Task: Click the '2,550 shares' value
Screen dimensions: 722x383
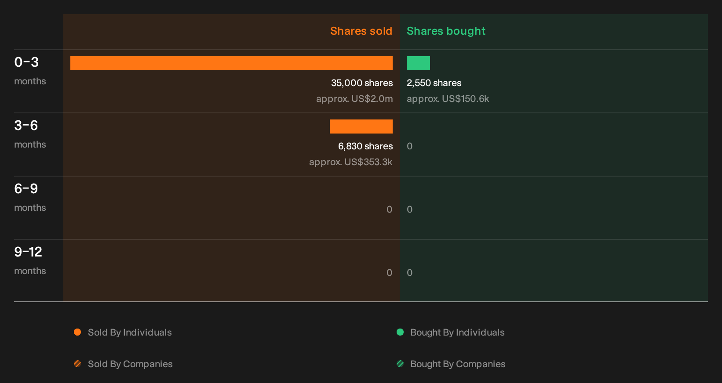Action: [x=434, y=83]
